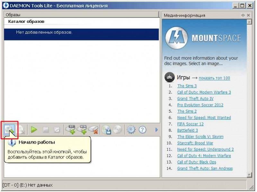
Task: Click the gamepad Games icon
Action: (170, 77)
